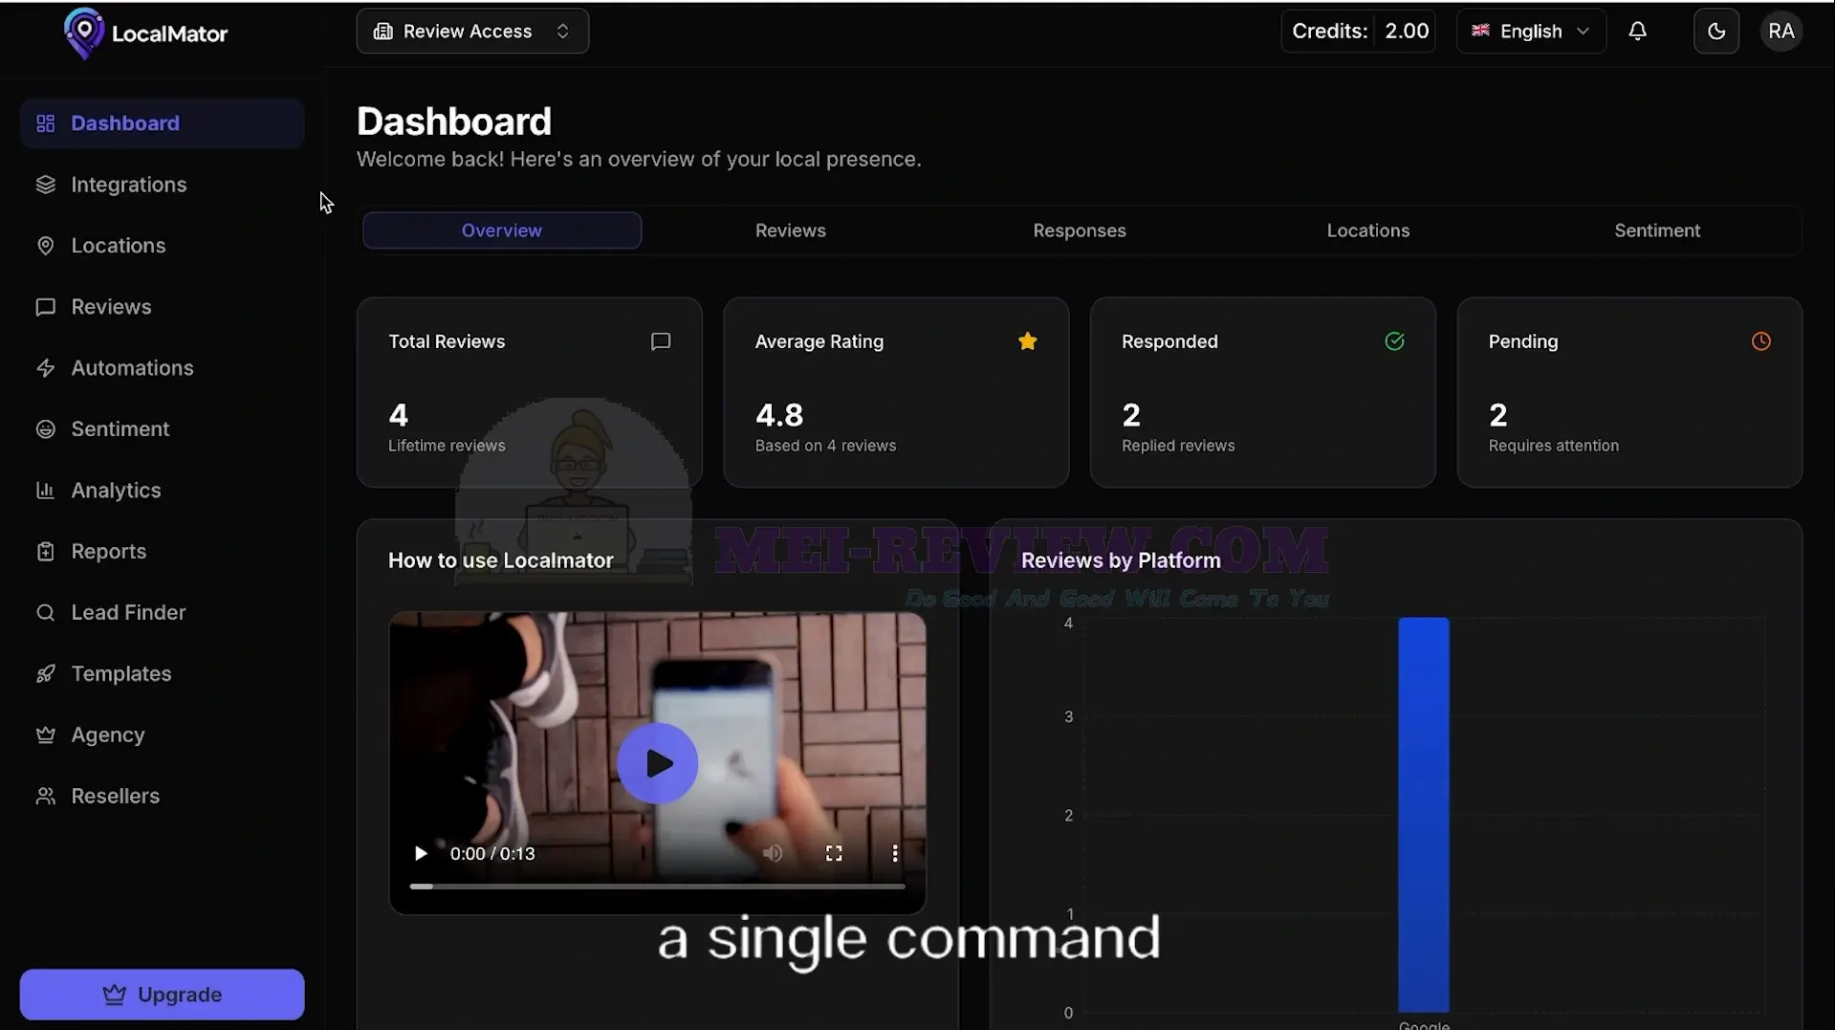Image resolution: width=1835 pixels, height=1030 pixels.
Task: Switch to the Reviews tab
Action: click(790, 230)
